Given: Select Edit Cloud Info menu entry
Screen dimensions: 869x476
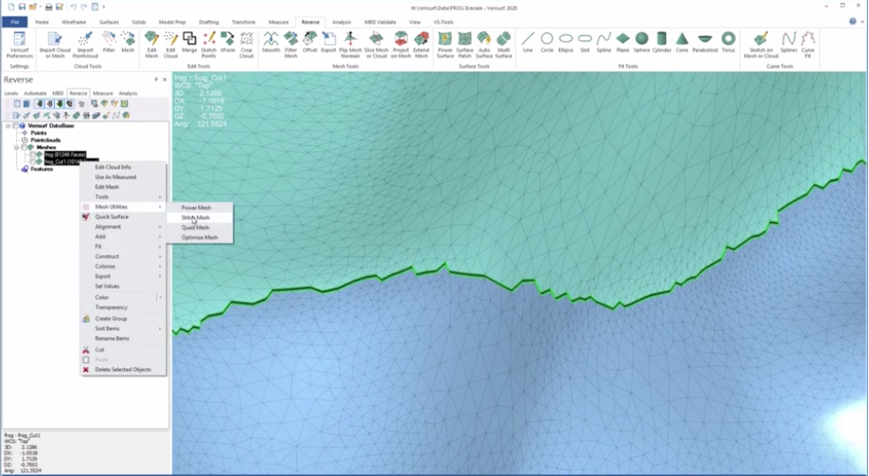Looking at the screenshot, I should click(x=123, y=167).
